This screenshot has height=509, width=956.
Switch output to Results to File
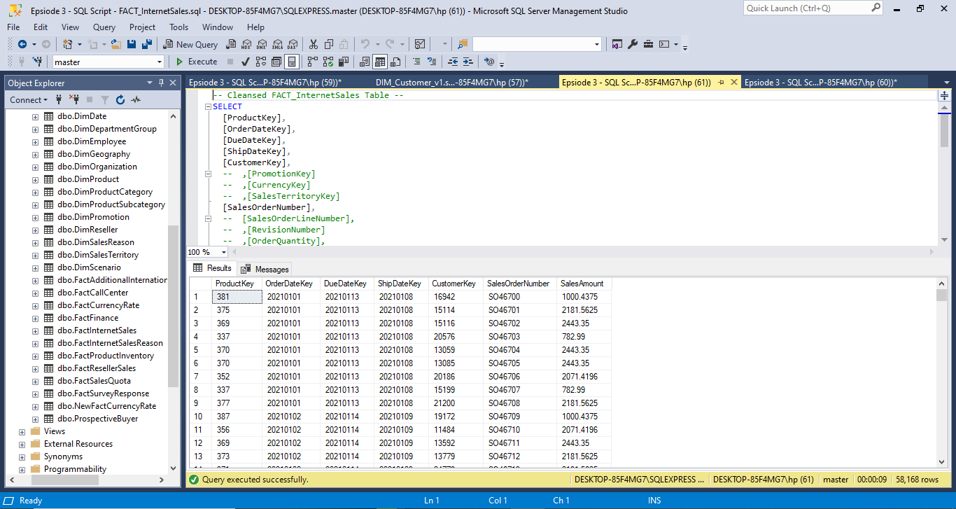(x=395, y=62)
